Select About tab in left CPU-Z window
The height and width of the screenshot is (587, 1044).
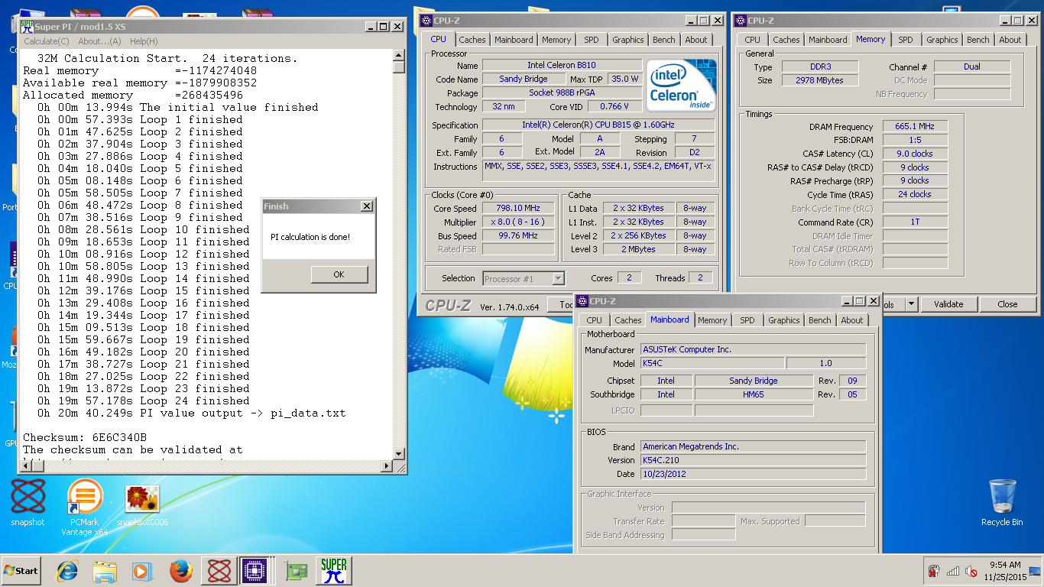pos(696,40)
